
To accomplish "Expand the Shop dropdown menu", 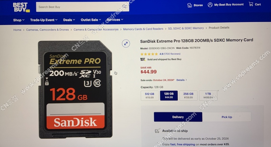I will [x=19, y=20].
